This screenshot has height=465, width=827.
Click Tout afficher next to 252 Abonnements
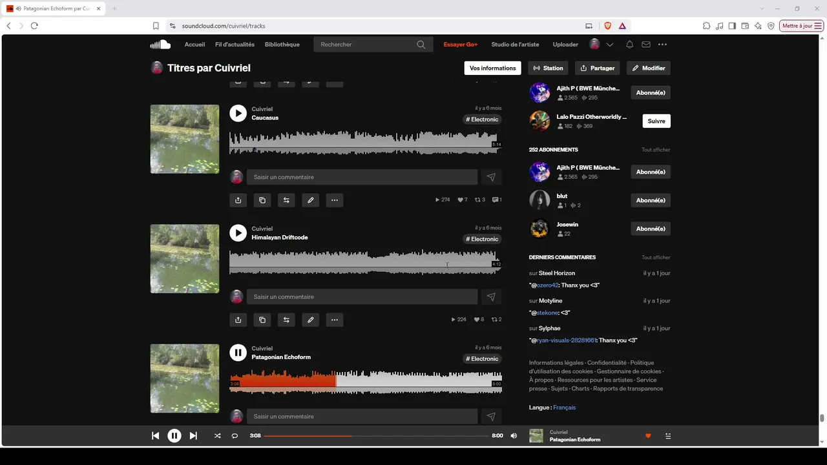point(656,150)
